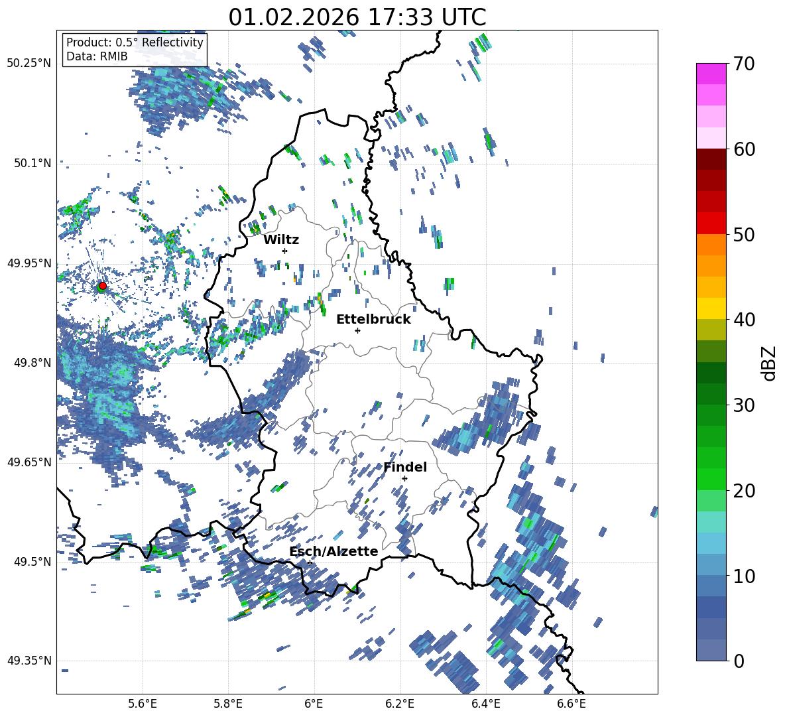The image size is (785, 717).
Task: Click the bright green 20 dBZ colorbar segment
Action: 711,479
